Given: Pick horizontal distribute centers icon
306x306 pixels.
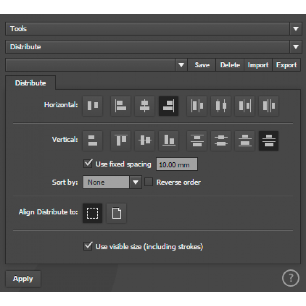Looking at the screenshot, I should pyautogui.click(x=221, y=106).
